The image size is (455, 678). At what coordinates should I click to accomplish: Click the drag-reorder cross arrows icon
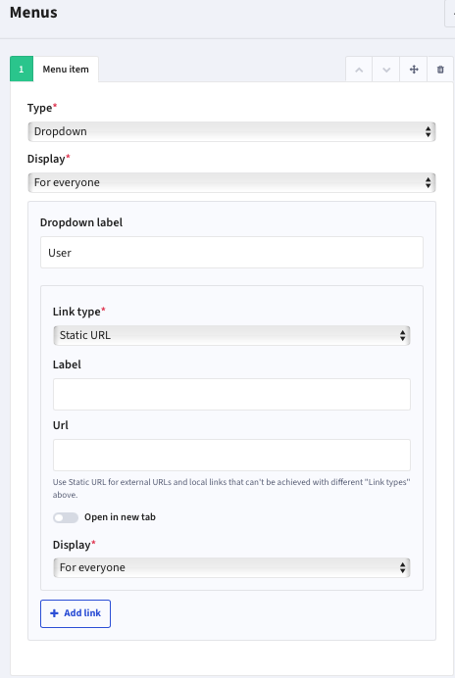tap(414, 70)
